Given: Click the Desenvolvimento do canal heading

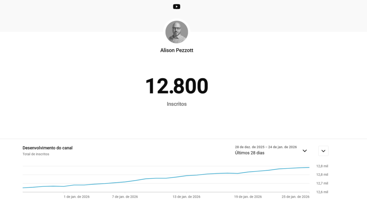Looking at the screenshot, I should click(x=47, y=148).
